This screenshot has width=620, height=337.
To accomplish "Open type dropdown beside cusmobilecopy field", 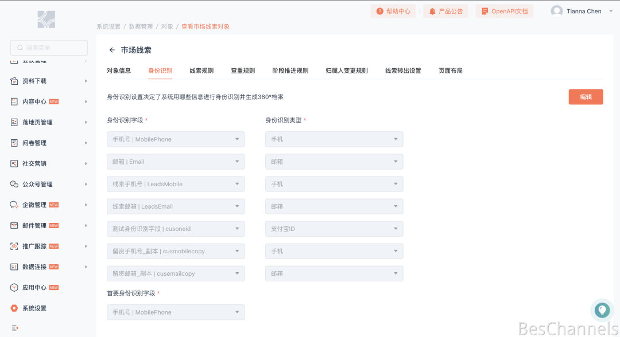I will [x=334, y=251].
